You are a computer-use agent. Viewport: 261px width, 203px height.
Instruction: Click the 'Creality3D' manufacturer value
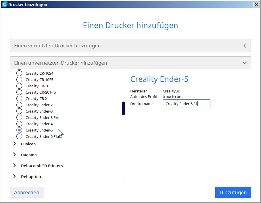171,91
